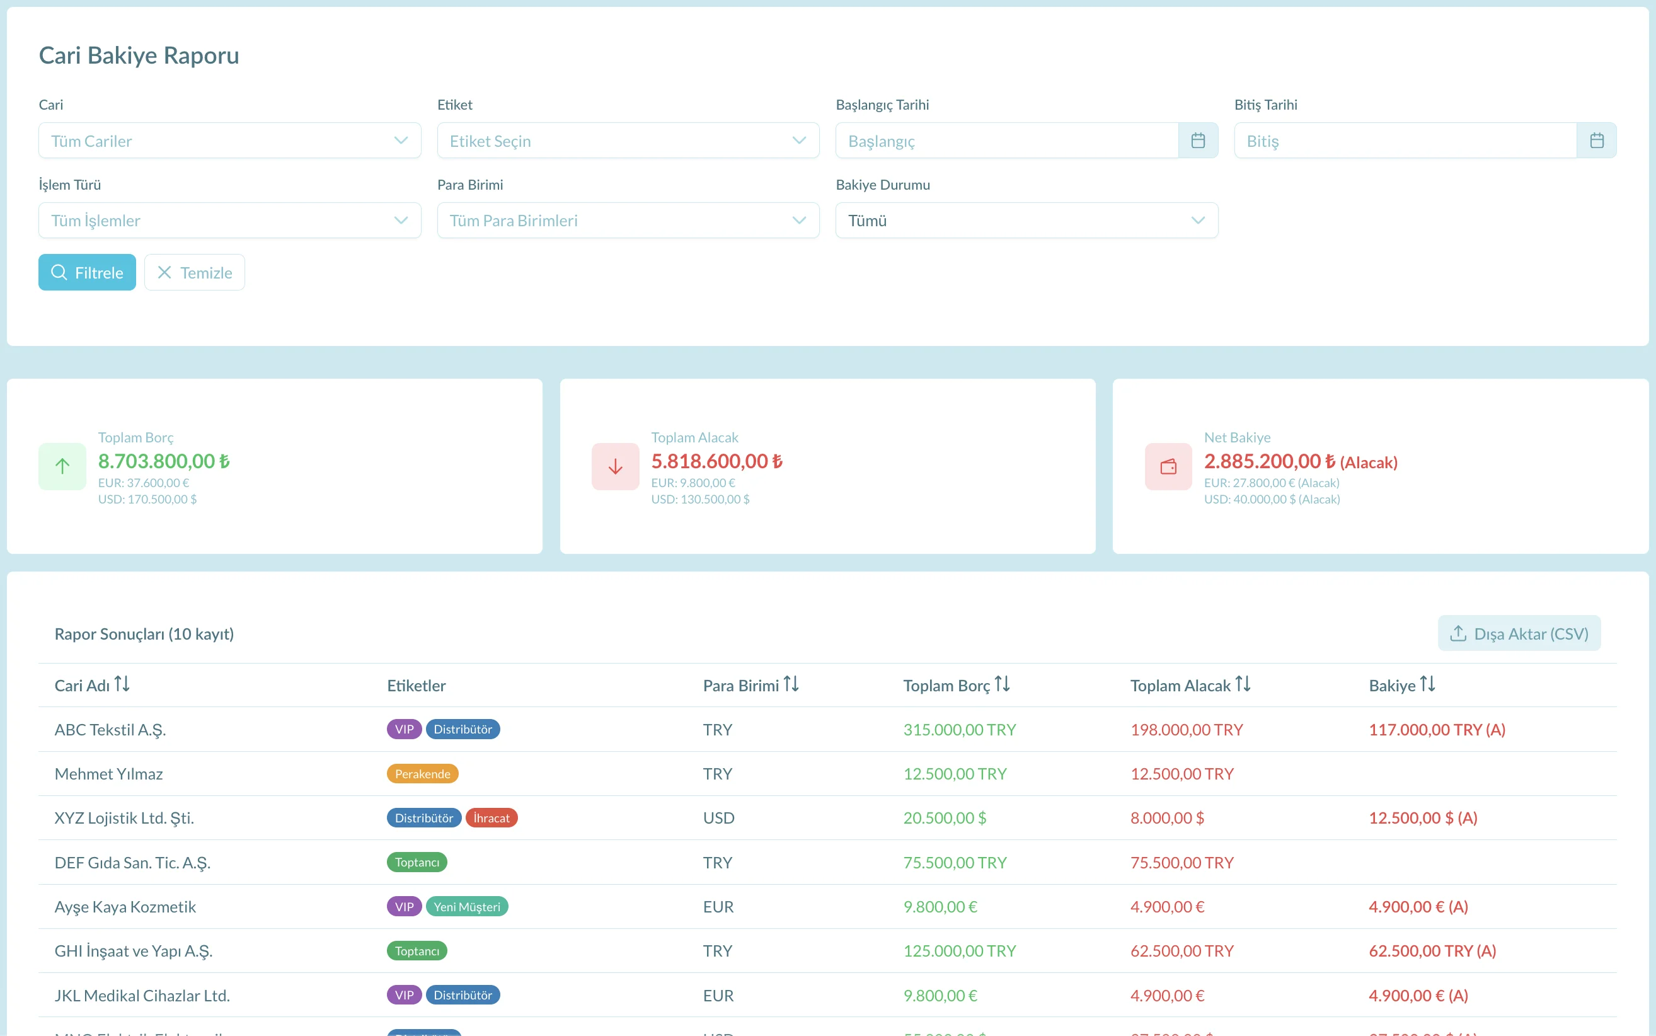The width and height of the screenshot is (1656, 1036).
Task: Open the Etiket Seçin dropdown
Action: [x=628, y=141]
